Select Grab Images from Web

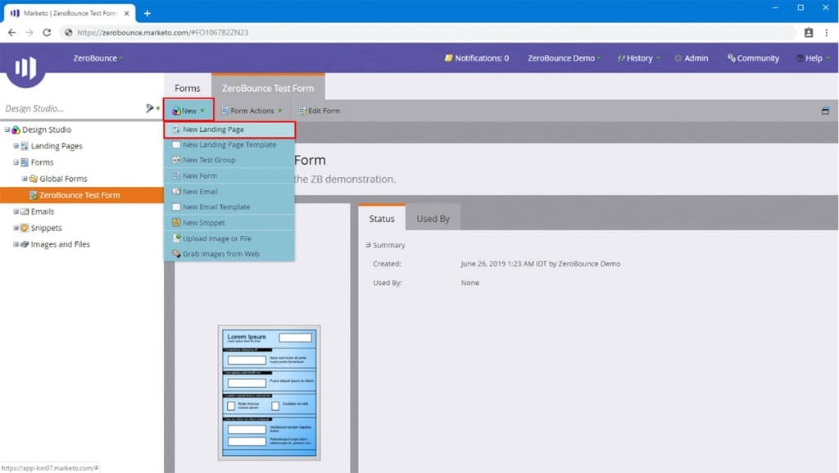(x=229, y=254)
